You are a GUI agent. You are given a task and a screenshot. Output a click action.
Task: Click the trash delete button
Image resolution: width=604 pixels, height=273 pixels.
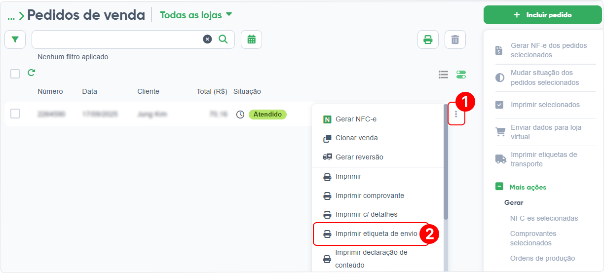point(455,39)
